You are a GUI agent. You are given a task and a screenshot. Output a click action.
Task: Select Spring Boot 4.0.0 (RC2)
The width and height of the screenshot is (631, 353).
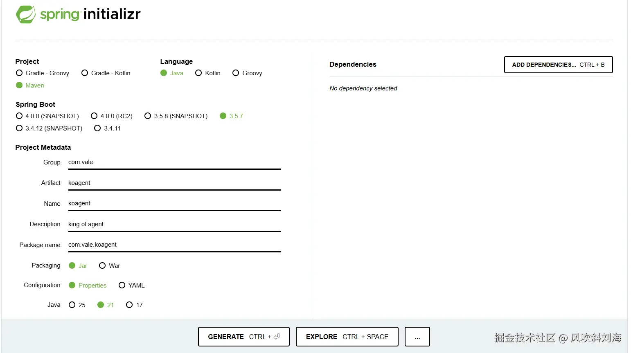coord(112,116)
